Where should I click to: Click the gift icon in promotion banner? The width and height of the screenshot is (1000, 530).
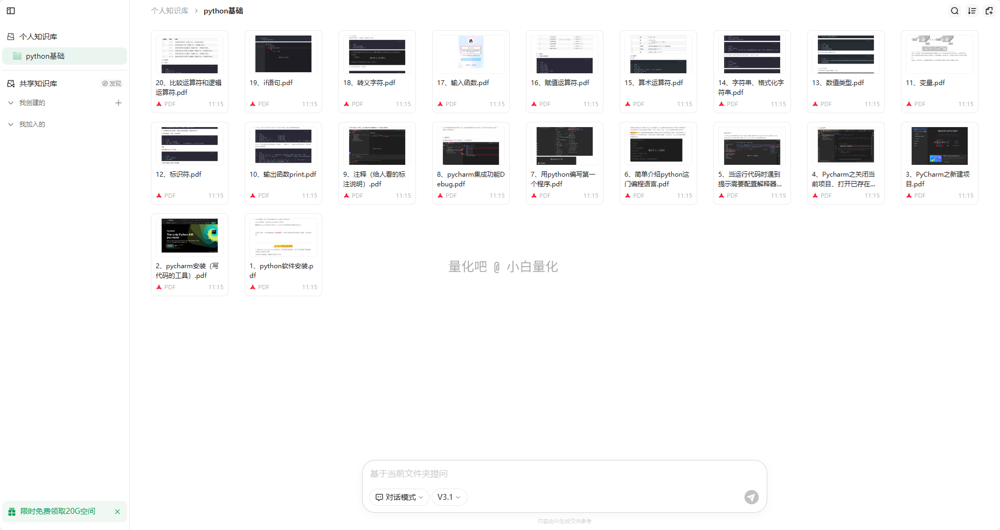coord(12,512)
